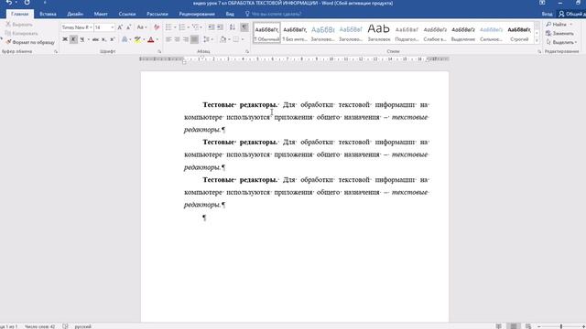Click the Increase font size icon
The height and width of the screenshot is (329, 586).
coord(120,27)
